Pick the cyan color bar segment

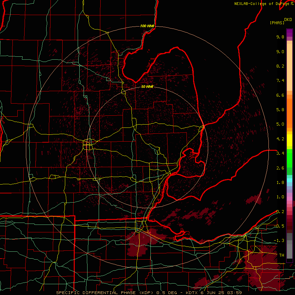pyautogui.click(x=289, y=180)
